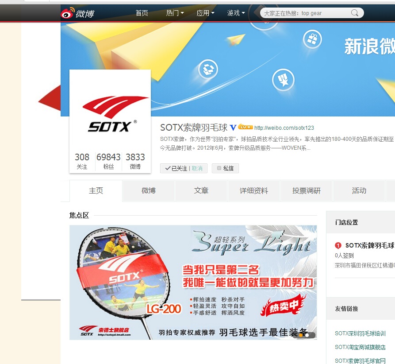The width and height of the screenshot is (395, 364).
Task: Click the Weibo logo in top bar
Action: pyautogui.click(x=77, y=13)
